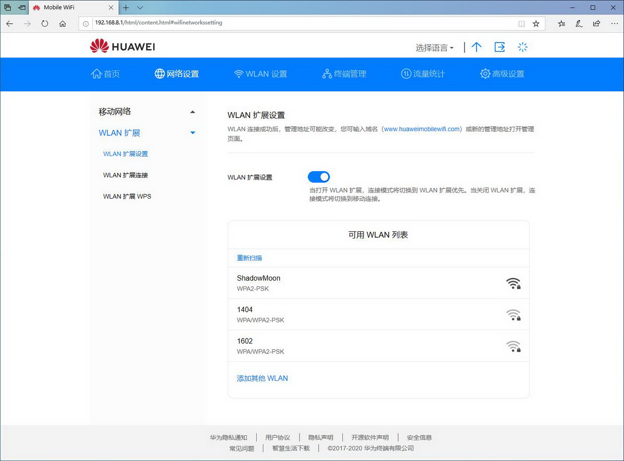The width and height of the screenshot is (624, 461).
Task: Open the 终端管理 navigation page
Action: tap(344, 74)
